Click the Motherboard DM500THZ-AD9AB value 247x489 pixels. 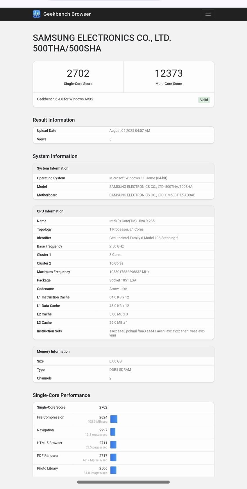point(152,195)
